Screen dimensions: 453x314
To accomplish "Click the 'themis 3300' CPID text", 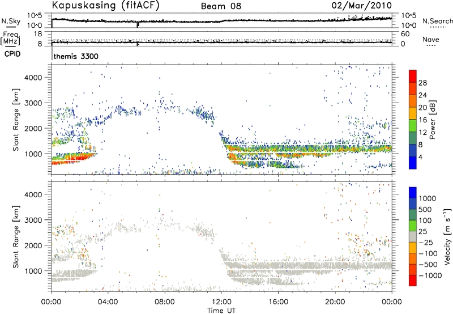I will pos(76,56).
